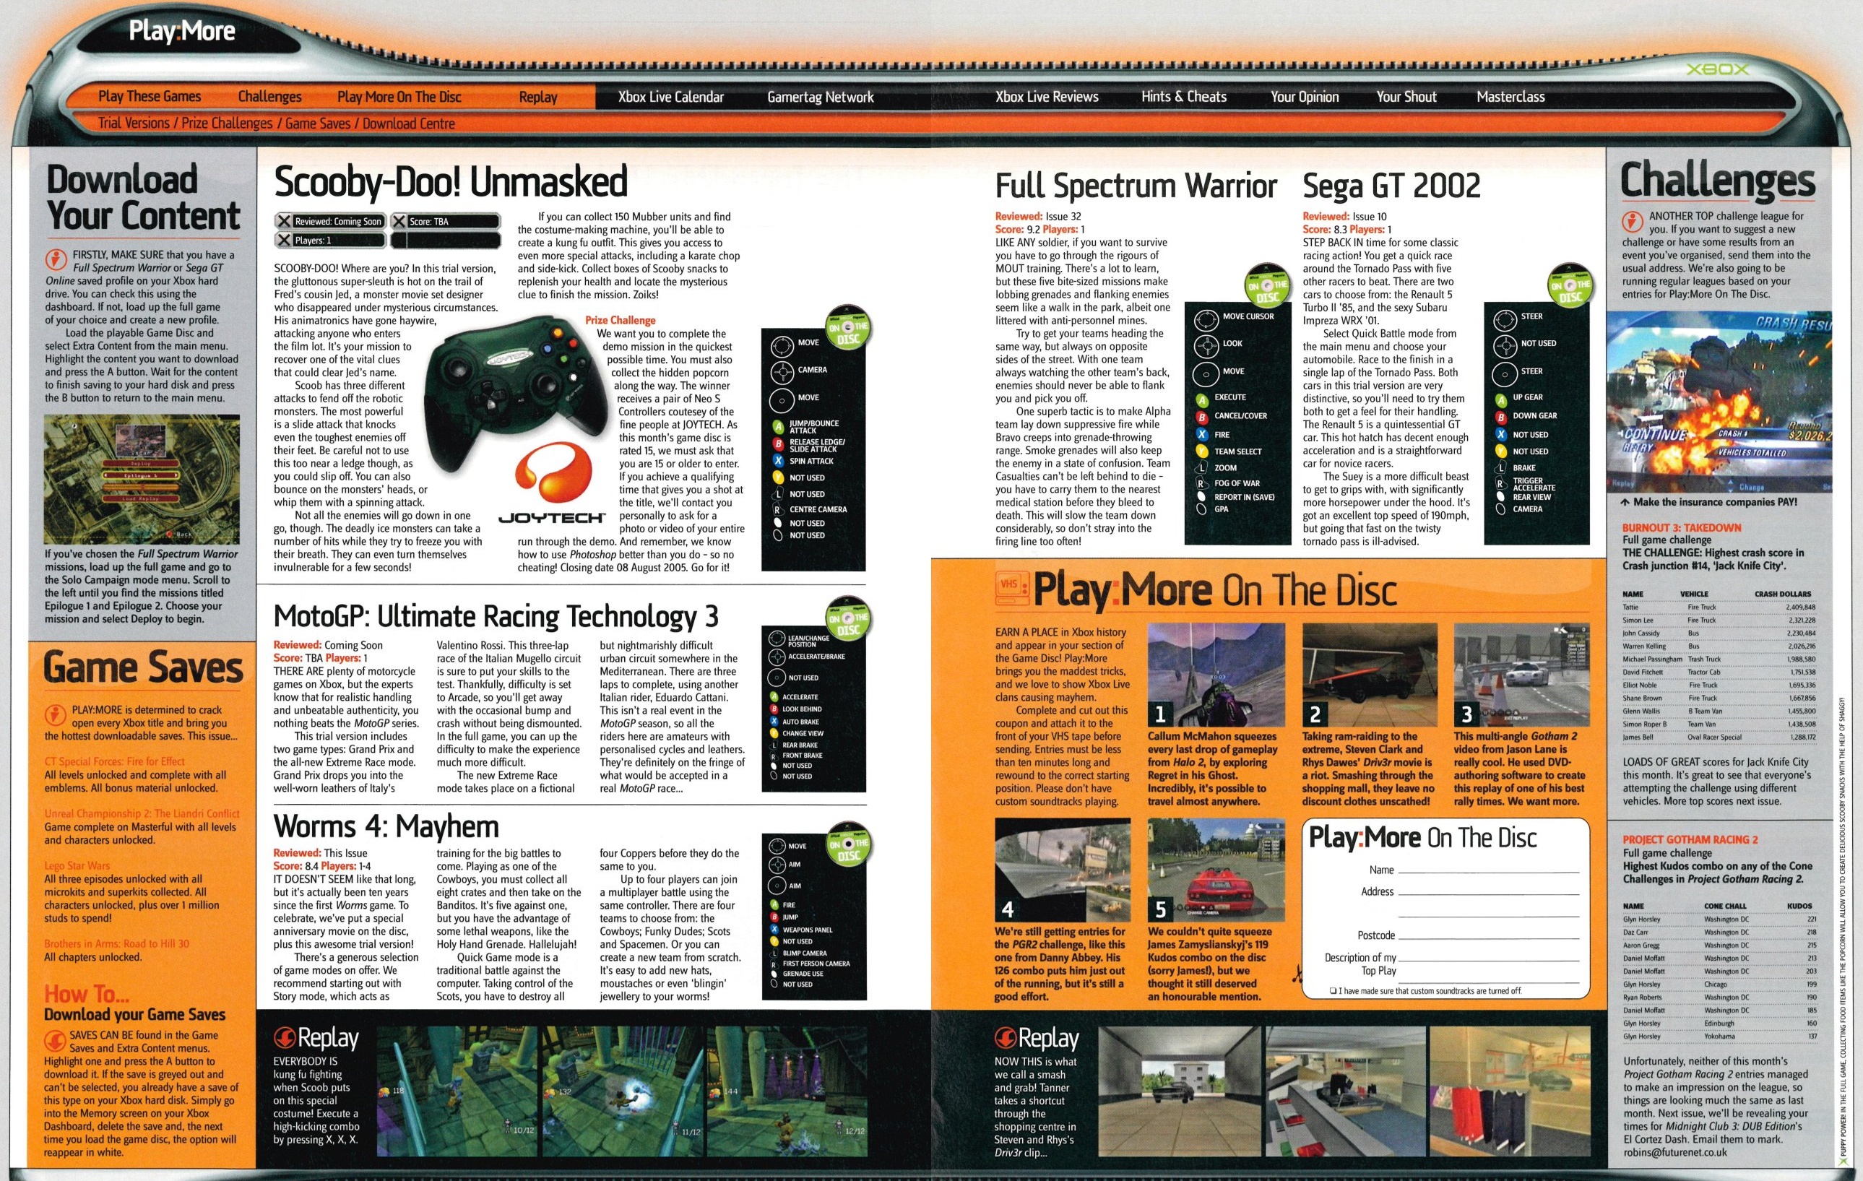Click the yellow Y button icon beside TEAM SELECT

pyautogui.click(x=1201, y=451)
